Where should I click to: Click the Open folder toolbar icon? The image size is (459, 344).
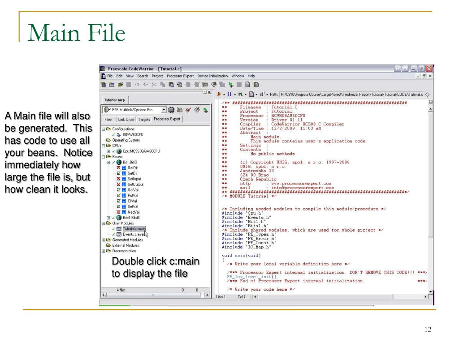[120, 85]
